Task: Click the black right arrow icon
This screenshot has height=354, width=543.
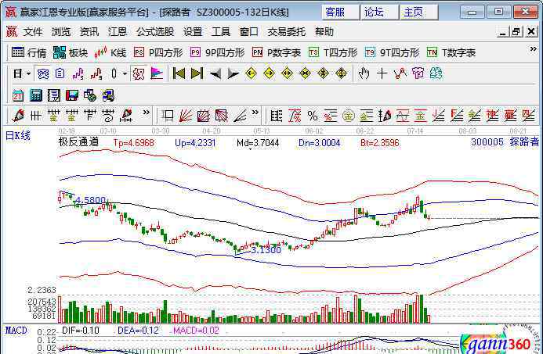Action: click(233, 74)
